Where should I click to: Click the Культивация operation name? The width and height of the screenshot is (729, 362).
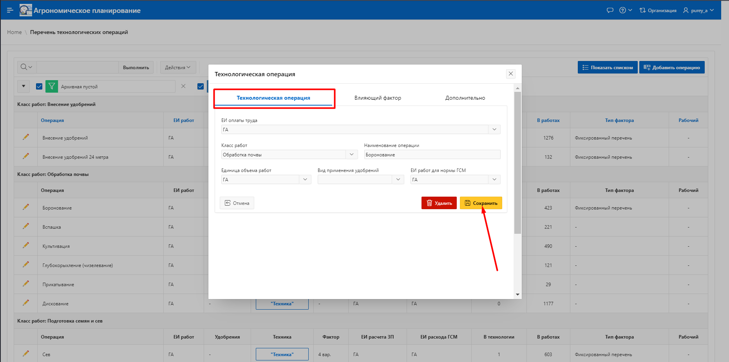tap(56, 246)
